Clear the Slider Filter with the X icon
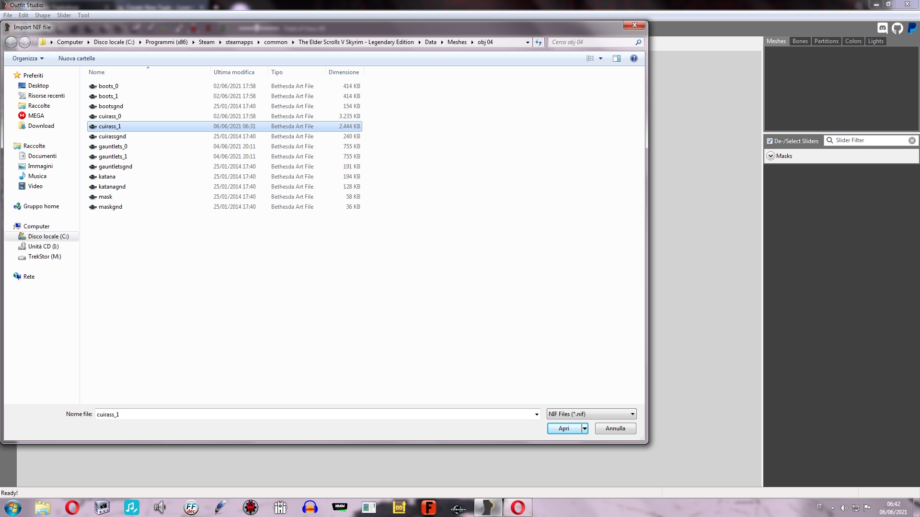Screen dimensions: 920x517 tap(912, 141)
